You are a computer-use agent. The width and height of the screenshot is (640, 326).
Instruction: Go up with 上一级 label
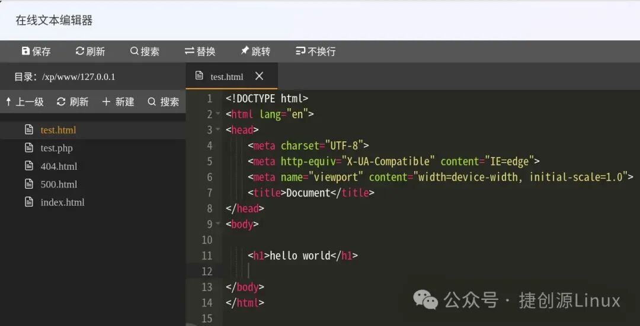click(x=30, y=101)
